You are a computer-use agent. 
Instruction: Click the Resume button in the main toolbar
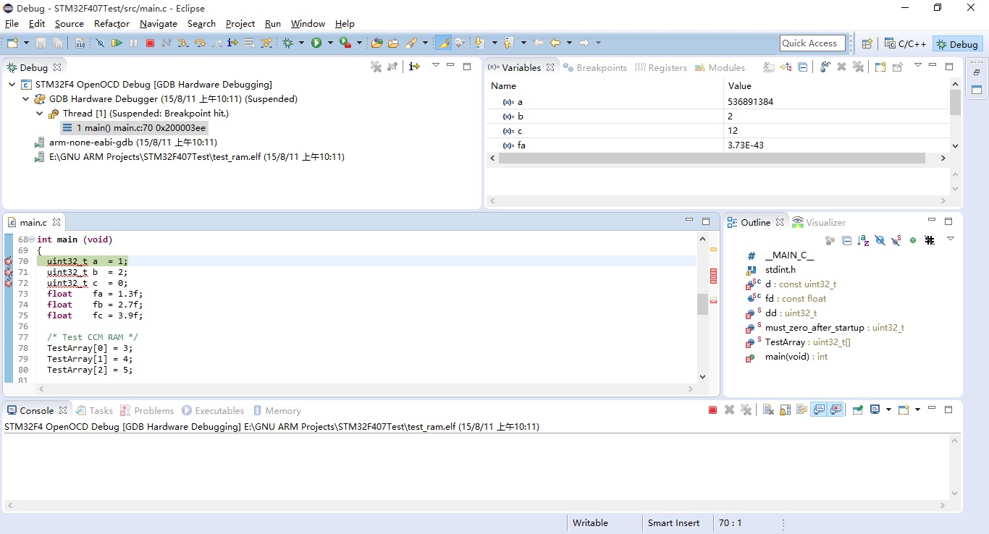[117, 43]
